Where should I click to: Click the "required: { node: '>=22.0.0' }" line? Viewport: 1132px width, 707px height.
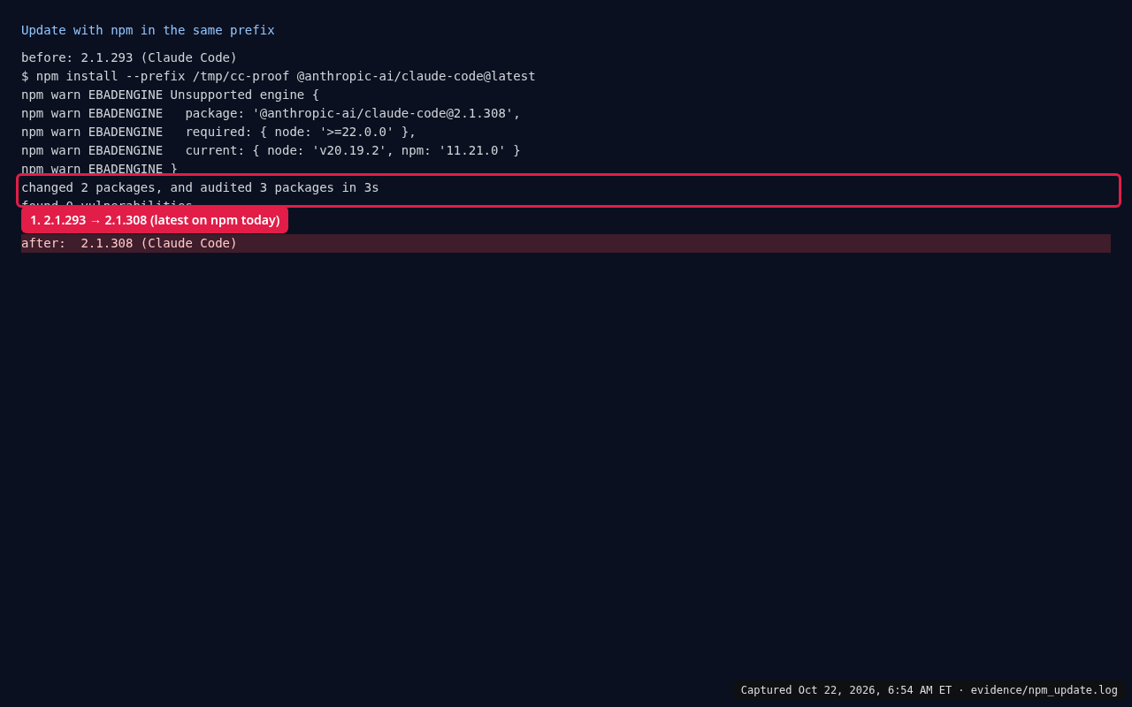pos(218,132)
